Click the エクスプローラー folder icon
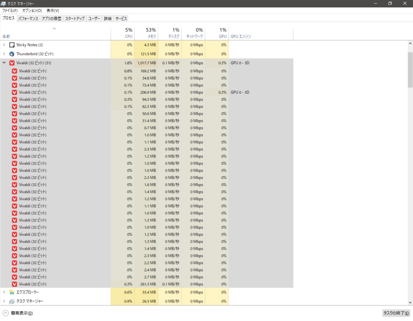The width and height of the screenshot is (413, 321). click(x=12, y=292)
